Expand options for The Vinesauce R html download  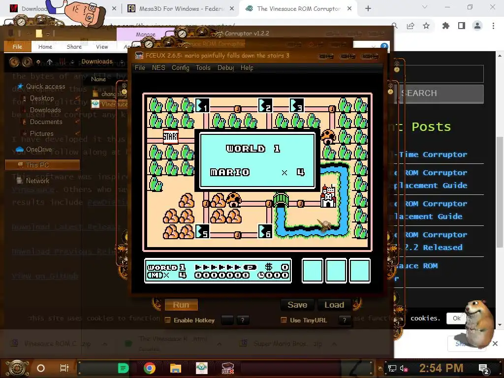[x=219, y=344]
